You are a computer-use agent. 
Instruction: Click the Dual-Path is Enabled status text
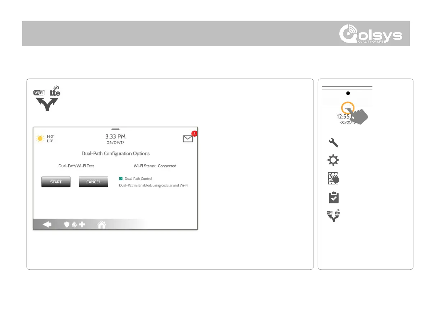click(x=153, y=185)
